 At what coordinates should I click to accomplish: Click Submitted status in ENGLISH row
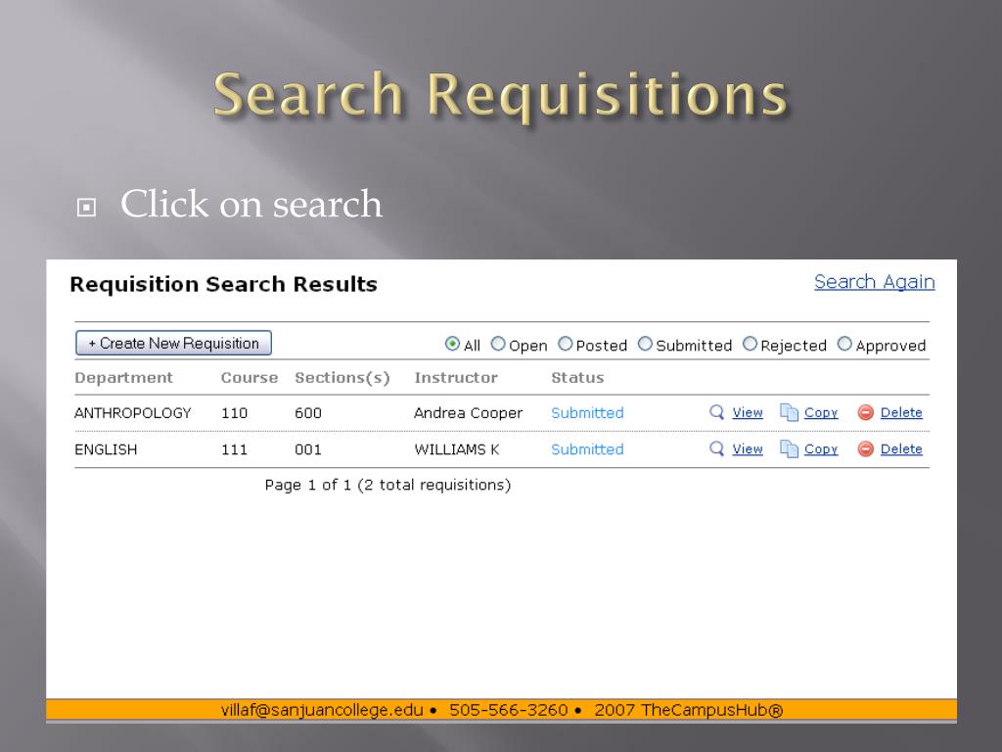(587, 448)
